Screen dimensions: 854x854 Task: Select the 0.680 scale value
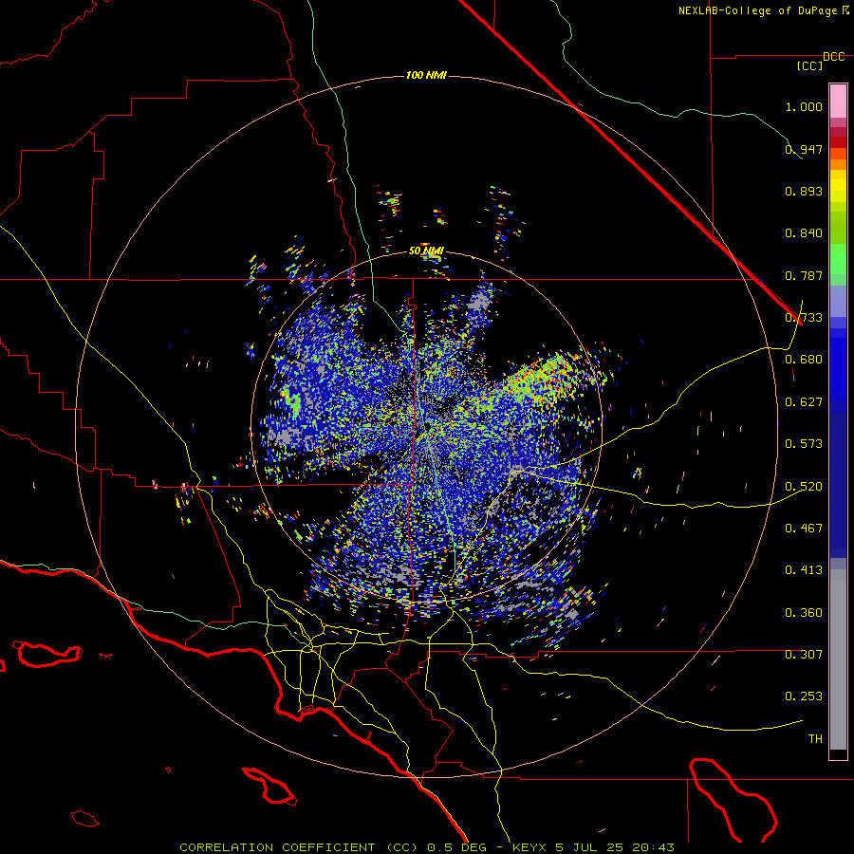point(804,360)
